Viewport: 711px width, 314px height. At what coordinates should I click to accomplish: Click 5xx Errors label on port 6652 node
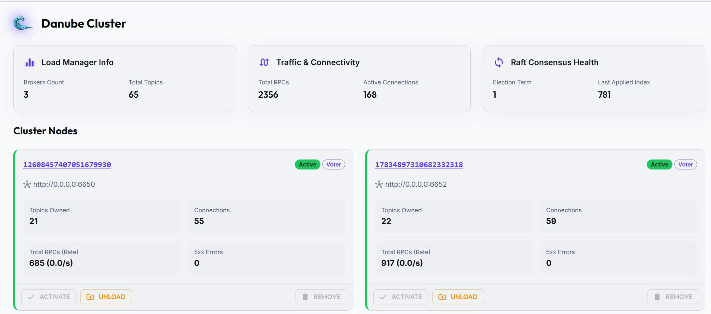[x=560, y=252]
